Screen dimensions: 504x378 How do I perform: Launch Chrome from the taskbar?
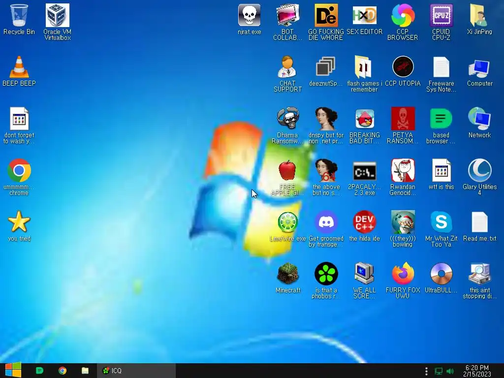(x=63, y=371)
